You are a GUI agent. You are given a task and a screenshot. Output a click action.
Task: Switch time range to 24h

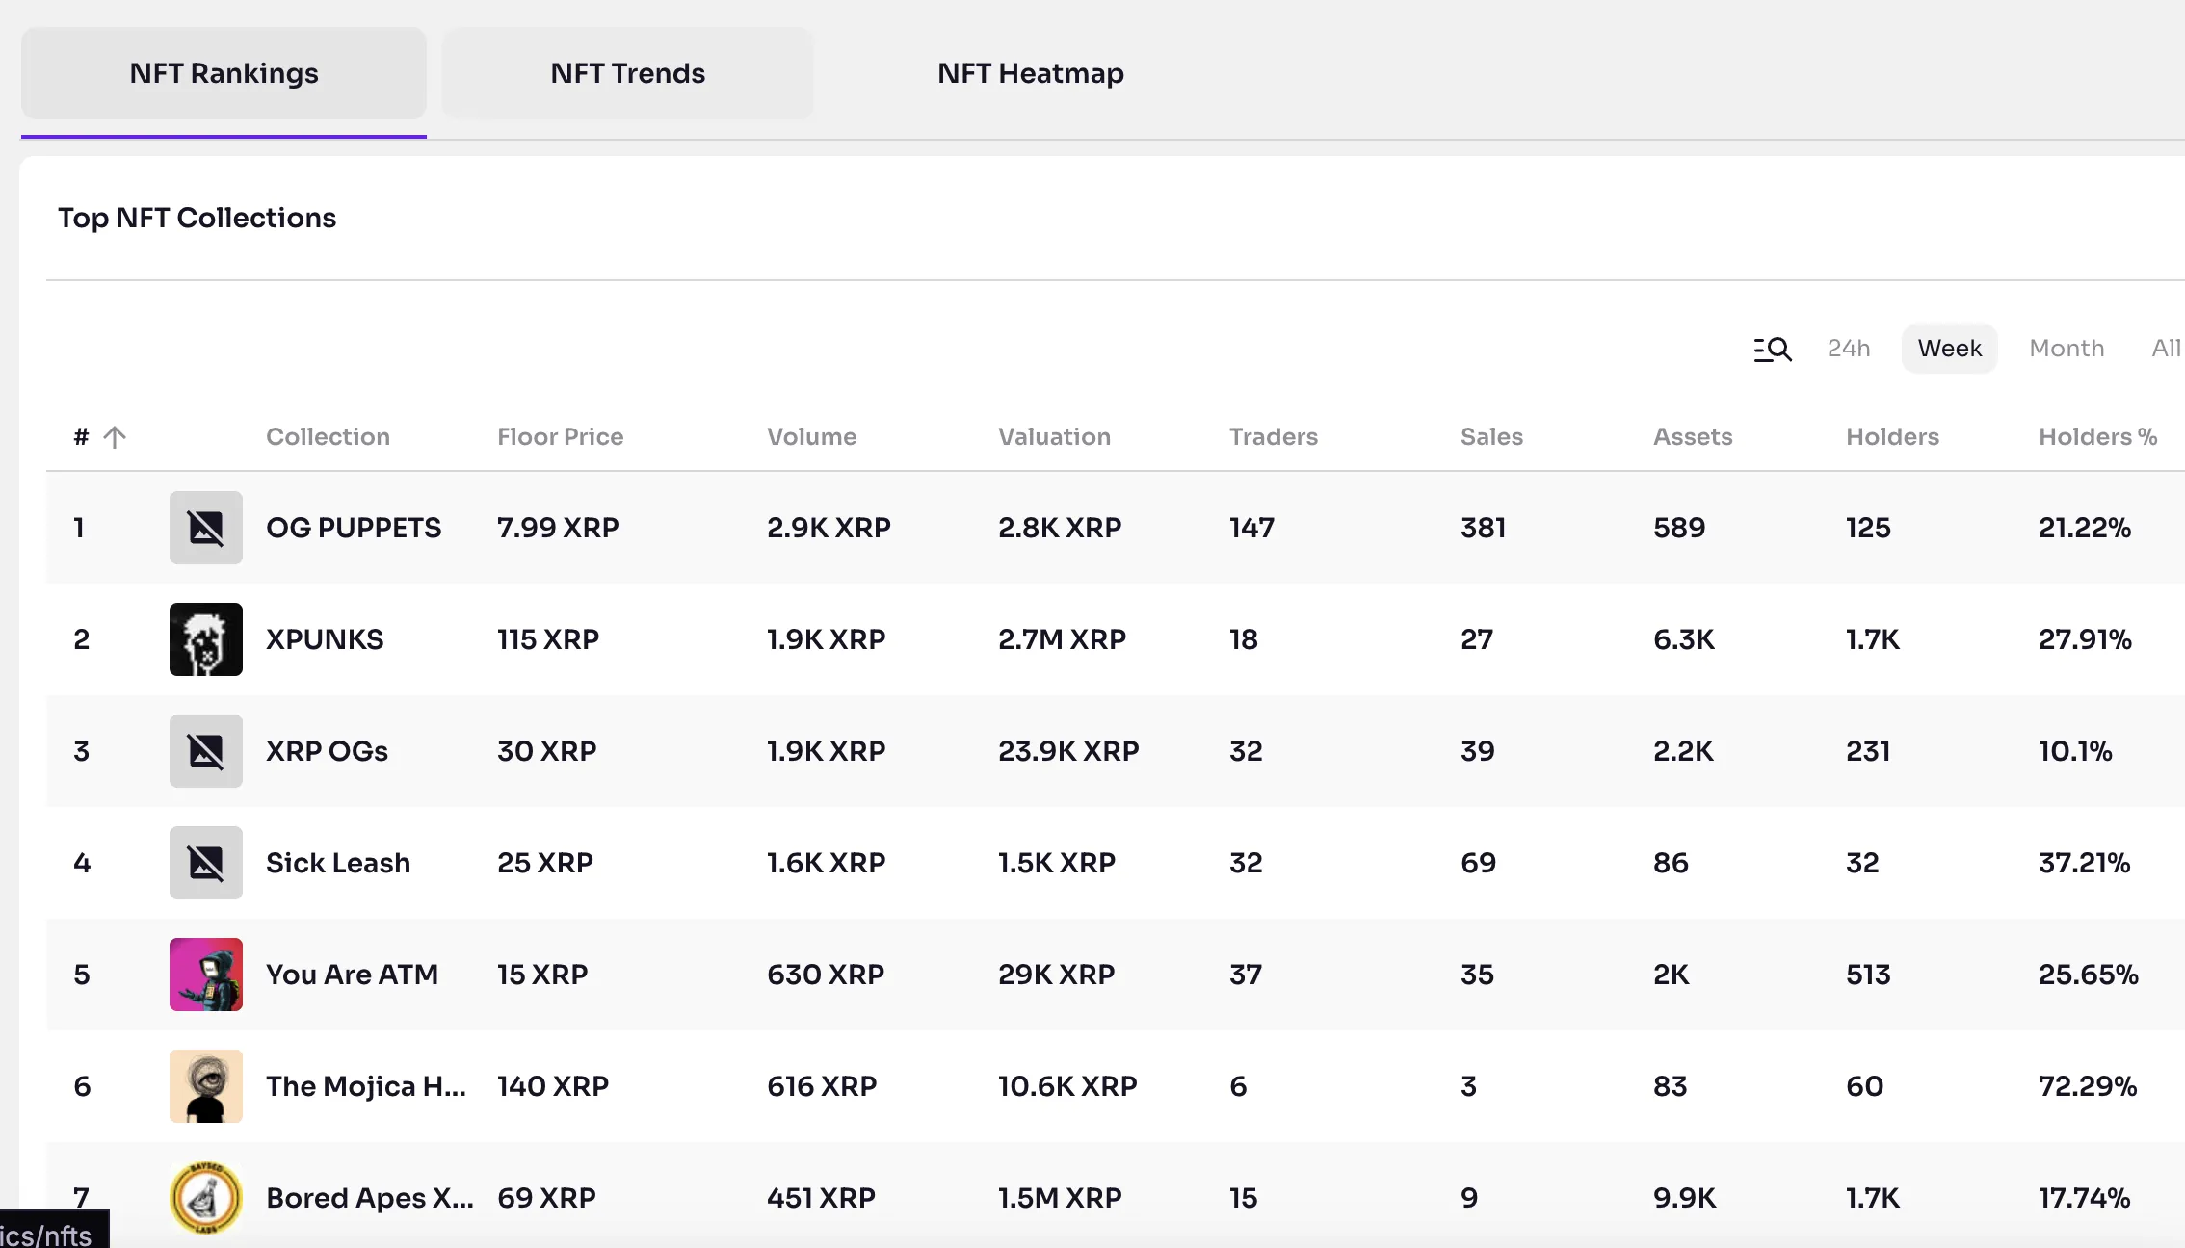[1848, 349]
